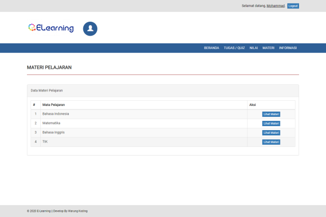This screenshot has width=326, height=217.
Task: Open the Materi navigation item
Action: click(x=268, y=48)
